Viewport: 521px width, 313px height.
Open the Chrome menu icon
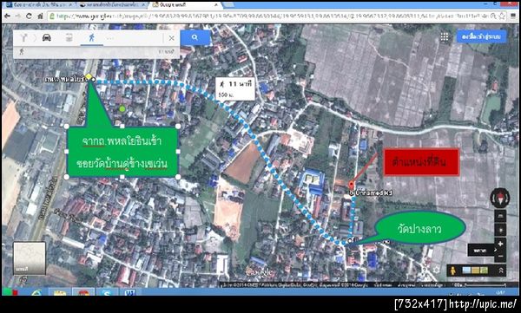[x=514, y=16]
